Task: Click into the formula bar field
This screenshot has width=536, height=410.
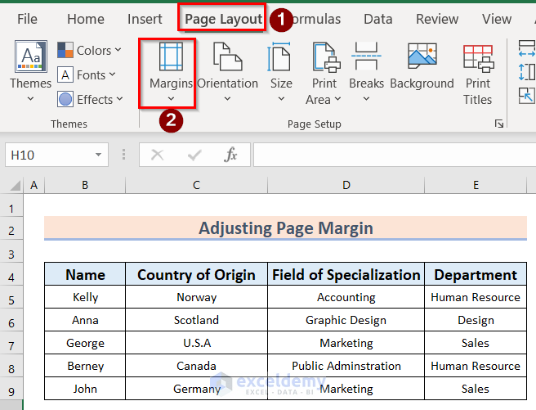Action: (x=392, y=155)
